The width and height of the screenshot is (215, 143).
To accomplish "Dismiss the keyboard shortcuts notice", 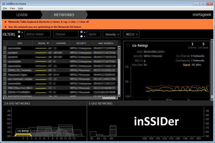I will pyautogui.click(x=5, y=22).
